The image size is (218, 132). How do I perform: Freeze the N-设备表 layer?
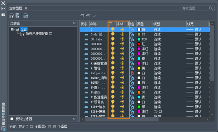(122, 102)
